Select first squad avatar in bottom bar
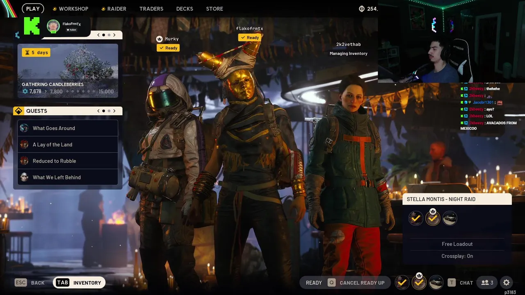The image size is (525, 295). point(402,282)
